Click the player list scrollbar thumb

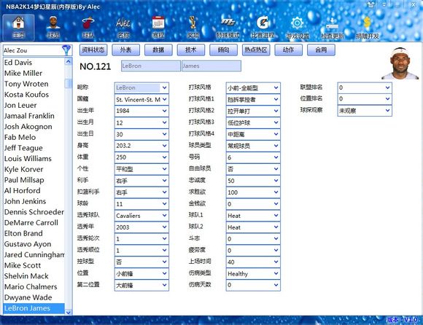point(69,83)
